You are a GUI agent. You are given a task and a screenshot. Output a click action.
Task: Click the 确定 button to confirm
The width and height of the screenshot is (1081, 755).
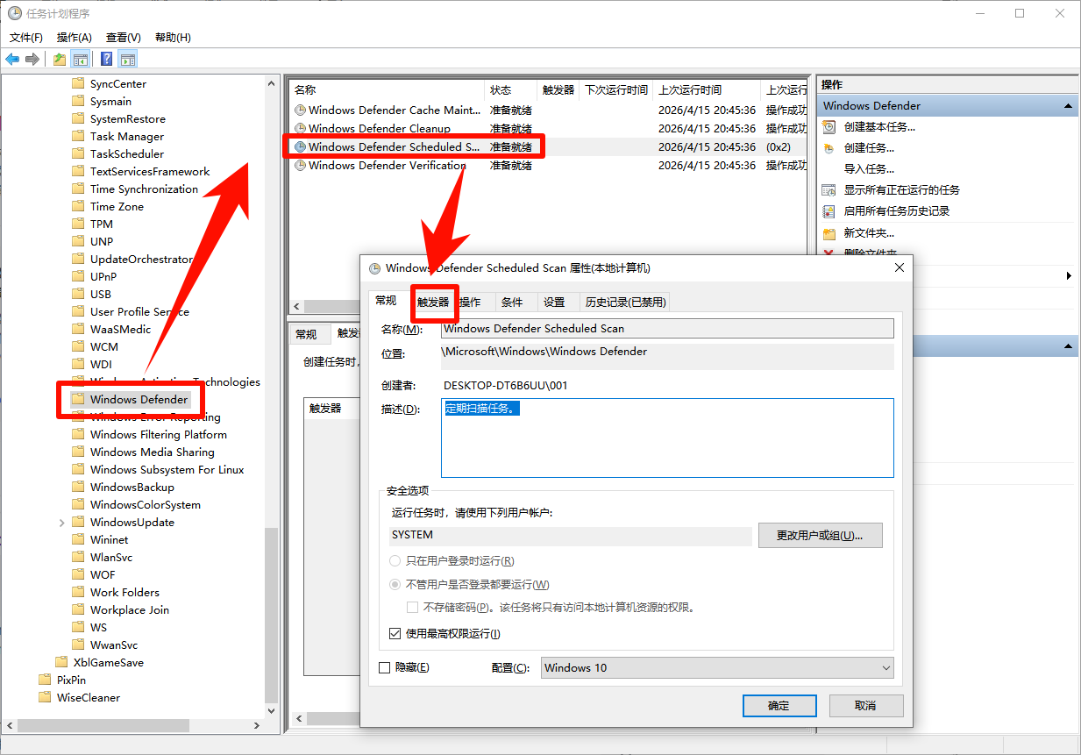(x=779, y=705)
